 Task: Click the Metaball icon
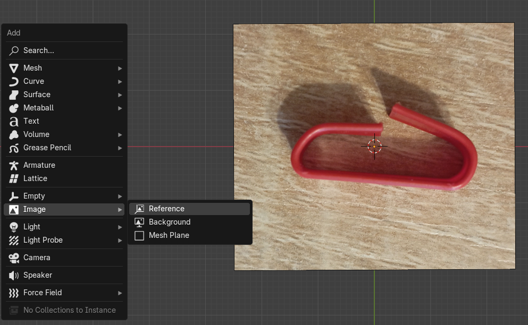pos(14,108)
